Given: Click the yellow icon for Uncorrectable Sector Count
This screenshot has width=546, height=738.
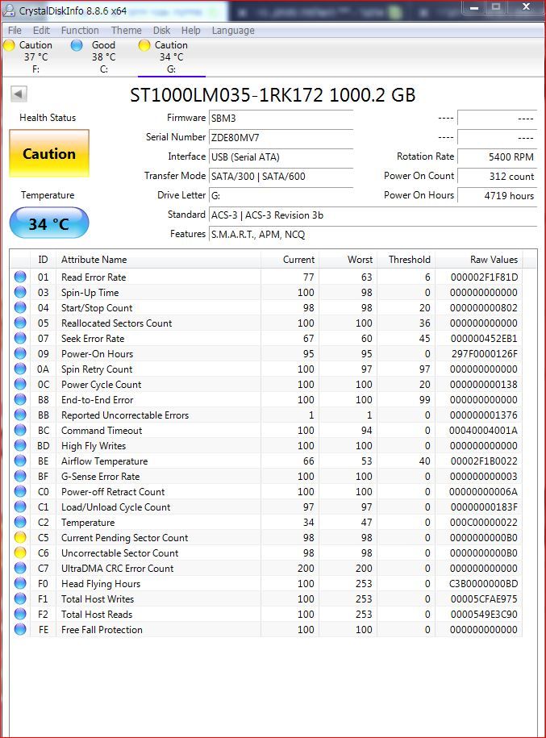Looking at the screenshot, I should coord(20,552).
